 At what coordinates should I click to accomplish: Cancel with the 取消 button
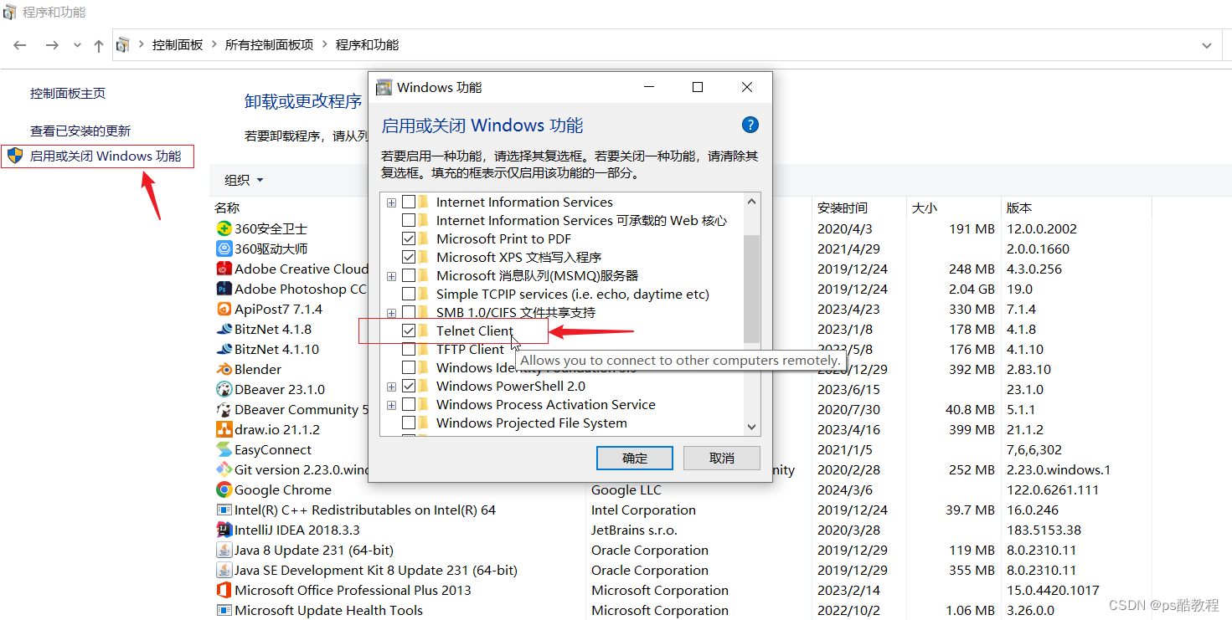click(x=722, y=458)
